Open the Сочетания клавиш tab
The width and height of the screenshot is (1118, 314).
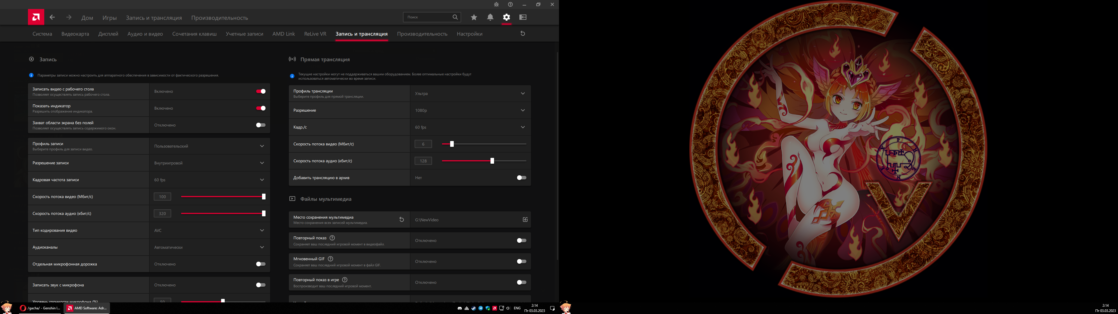[x=194, y=34]
